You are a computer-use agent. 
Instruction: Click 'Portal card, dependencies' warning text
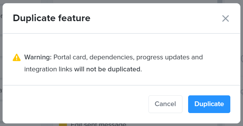coord(94,57)
